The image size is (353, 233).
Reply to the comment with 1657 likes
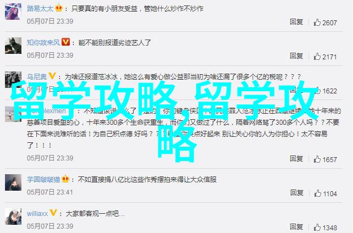296,159
